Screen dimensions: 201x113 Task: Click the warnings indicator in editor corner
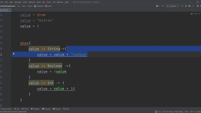pos(192,13)
